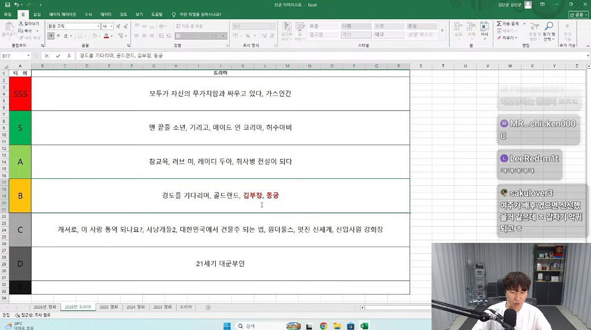Toggle italic formatting button
The height and width of the screenshot is (330, 591).
coord(58,35)
